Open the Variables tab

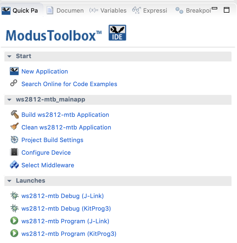pos(108,10)
